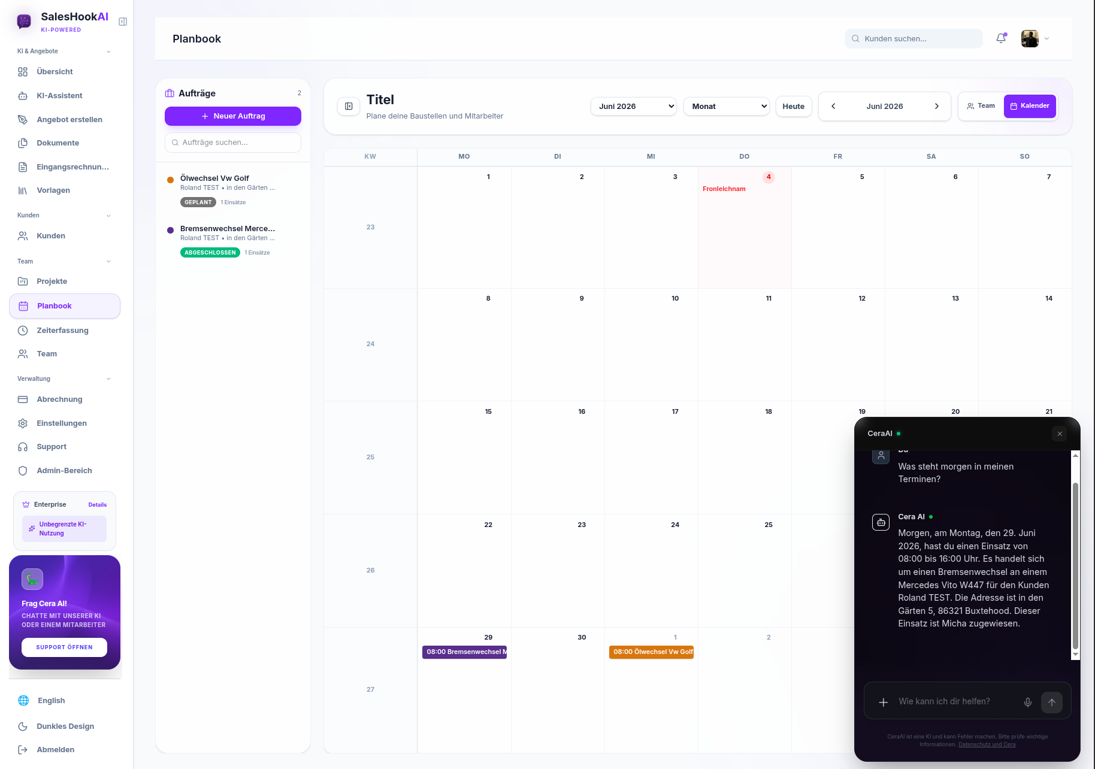Click the microphone icon in CeraAI chat
This screenshot has width=1095, height=769.
coord(1028,702)
